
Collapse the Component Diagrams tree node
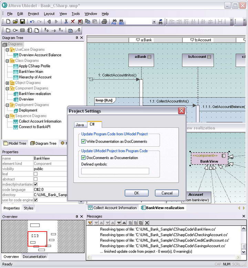[7, 89]
